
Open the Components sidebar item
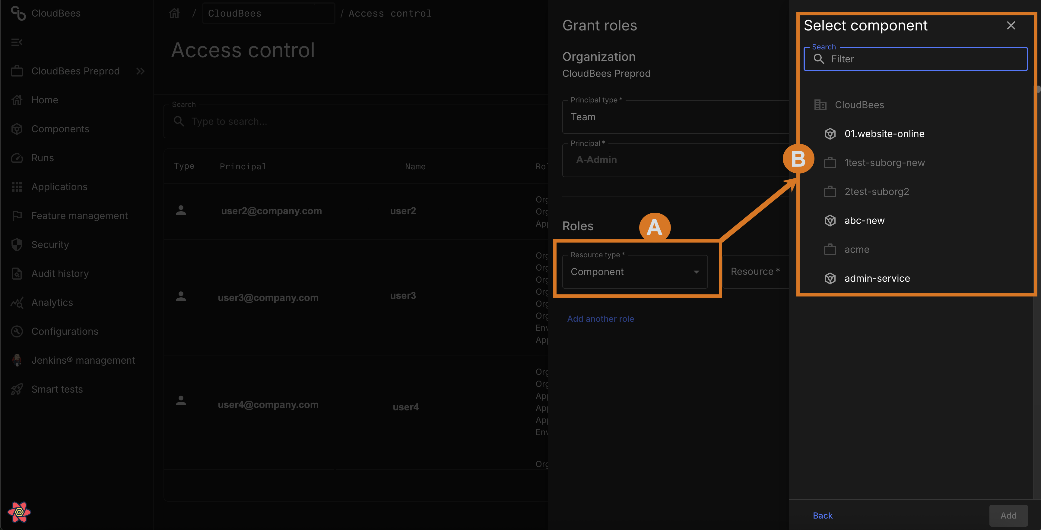pos(60,129)
